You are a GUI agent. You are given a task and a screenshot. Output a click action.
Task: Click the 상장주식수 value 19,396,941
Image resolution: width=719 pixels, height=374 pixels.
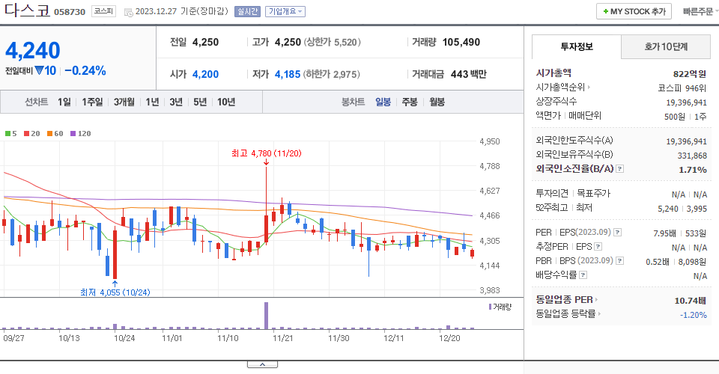click(686, 102)
